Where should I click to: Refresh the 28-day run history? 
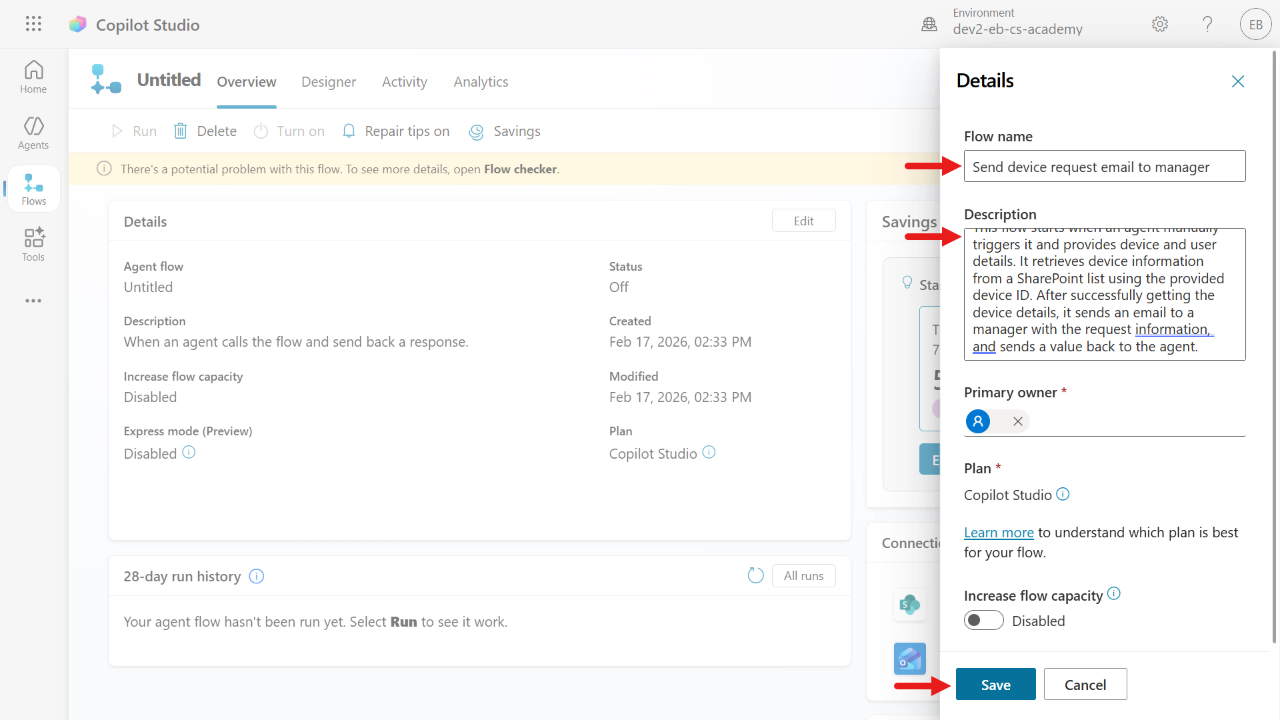tap(755, 575)
